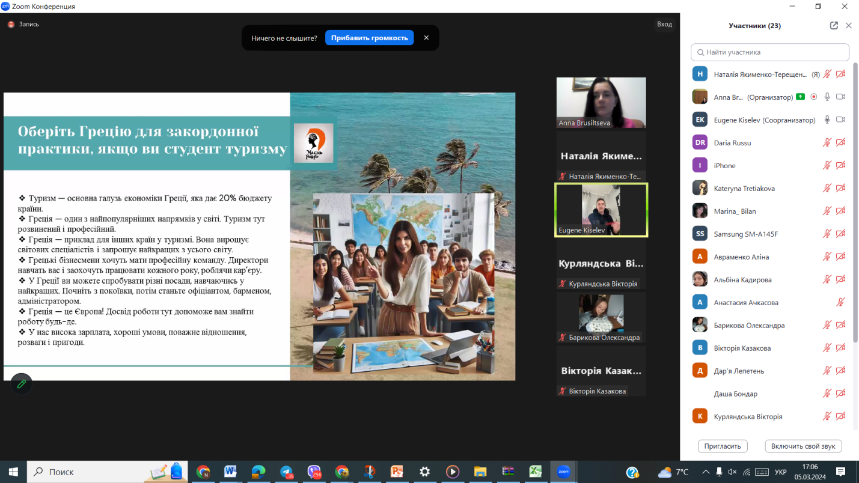Toggle the taskbar volume mute icon
859x483 pixels.
tap(732, 472)
